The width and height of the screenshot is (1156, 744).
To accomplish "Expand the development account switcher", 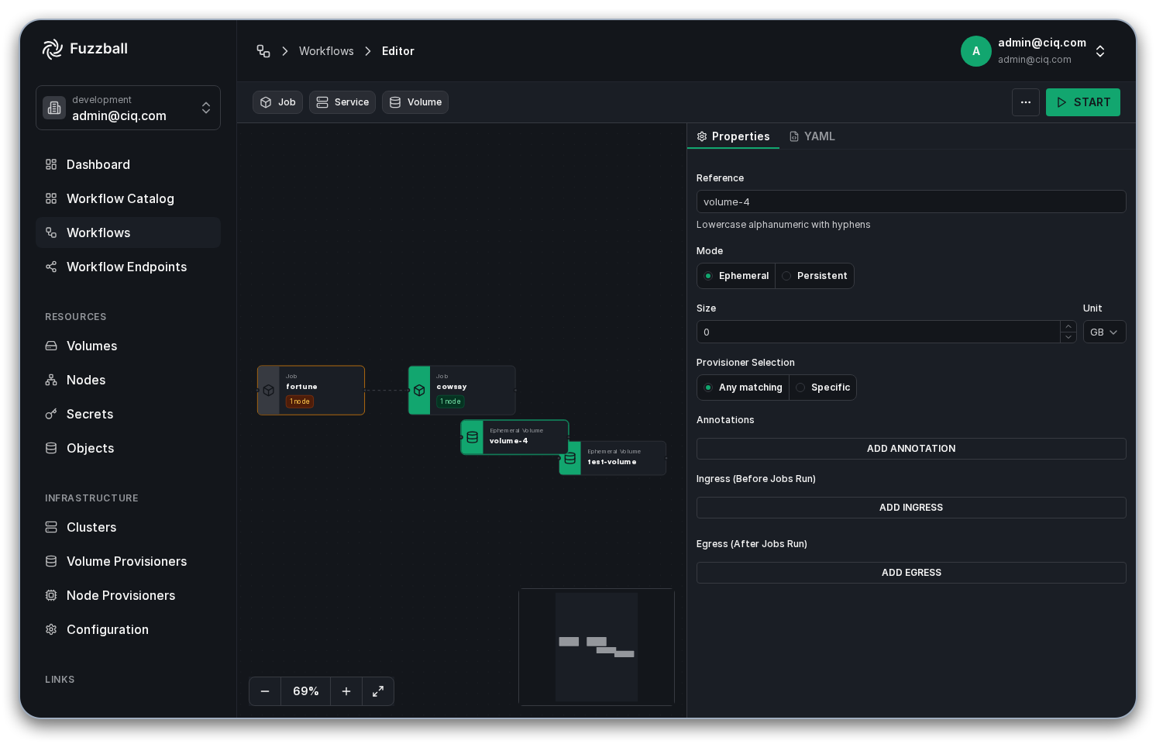I will point(128,108).
